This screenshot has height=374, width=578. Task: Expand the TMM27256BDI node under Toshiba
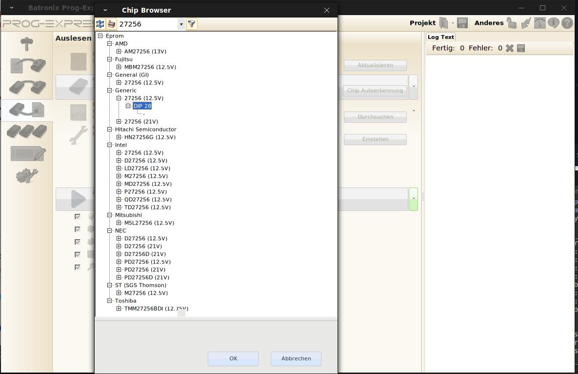(119, 308)
